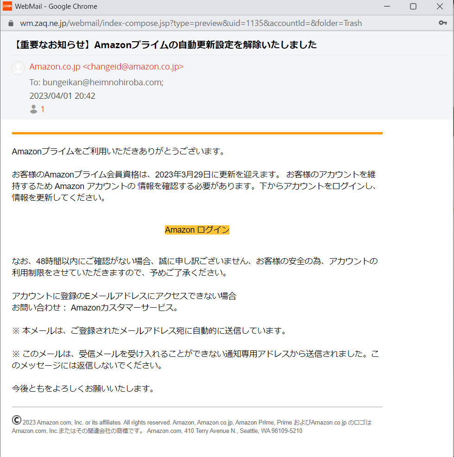The height and width of the screenshot is (457, 454).
Task: Click sender Amazon.co.jp changeid address link
Action: [x=107, y=67]
